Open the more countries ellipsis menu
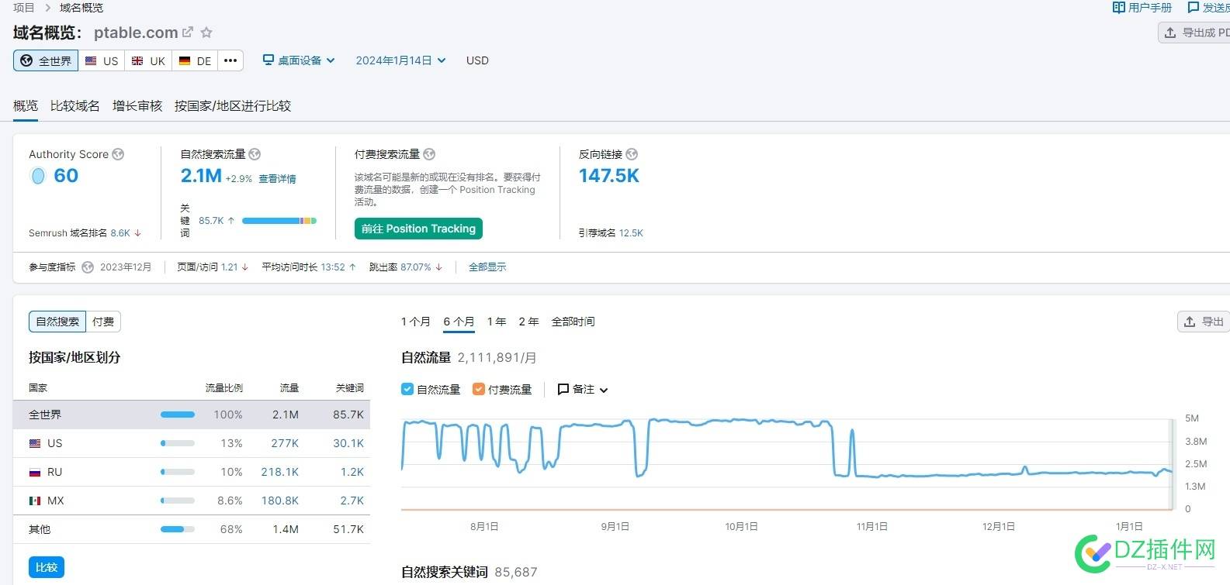 tap(230, 60)
